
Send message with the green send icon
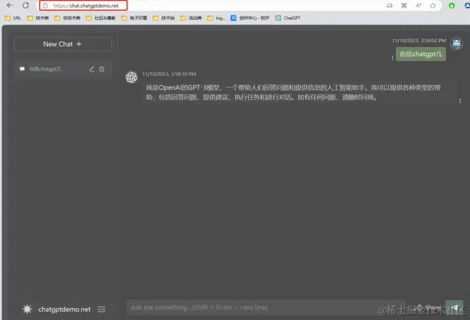pos(454,308)
